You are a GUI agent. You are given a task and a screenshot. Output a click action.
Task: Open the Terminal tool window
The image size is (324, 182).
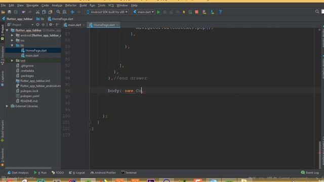129,173
